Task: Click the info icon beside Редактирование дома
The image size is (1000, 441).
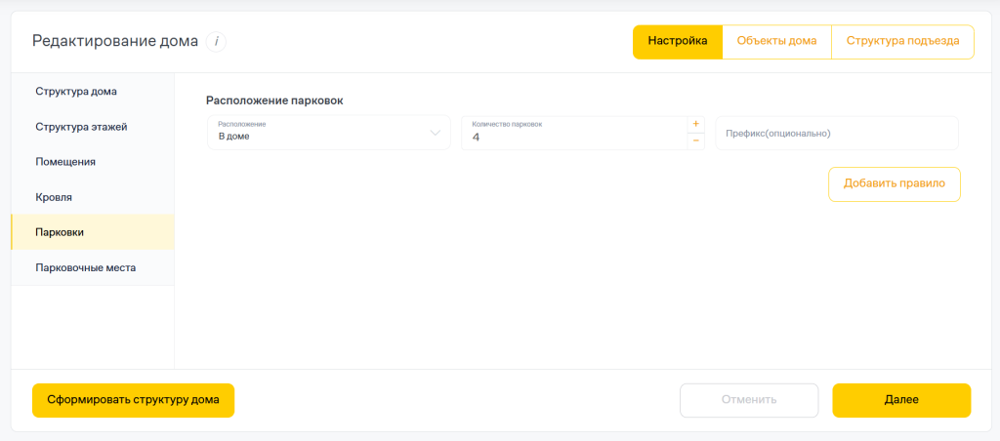Action: [216, 42]
